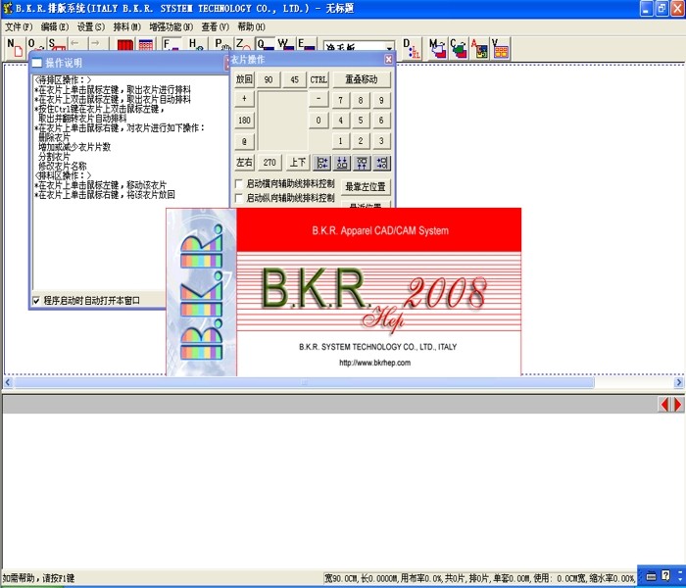Click the CTRL button in 衣片操作
Screen dimensions: 686x588
(x=318, y=79)
